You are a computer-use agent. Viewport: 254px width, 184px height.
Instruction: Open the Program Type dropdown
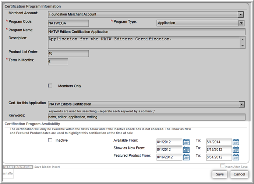241,23
